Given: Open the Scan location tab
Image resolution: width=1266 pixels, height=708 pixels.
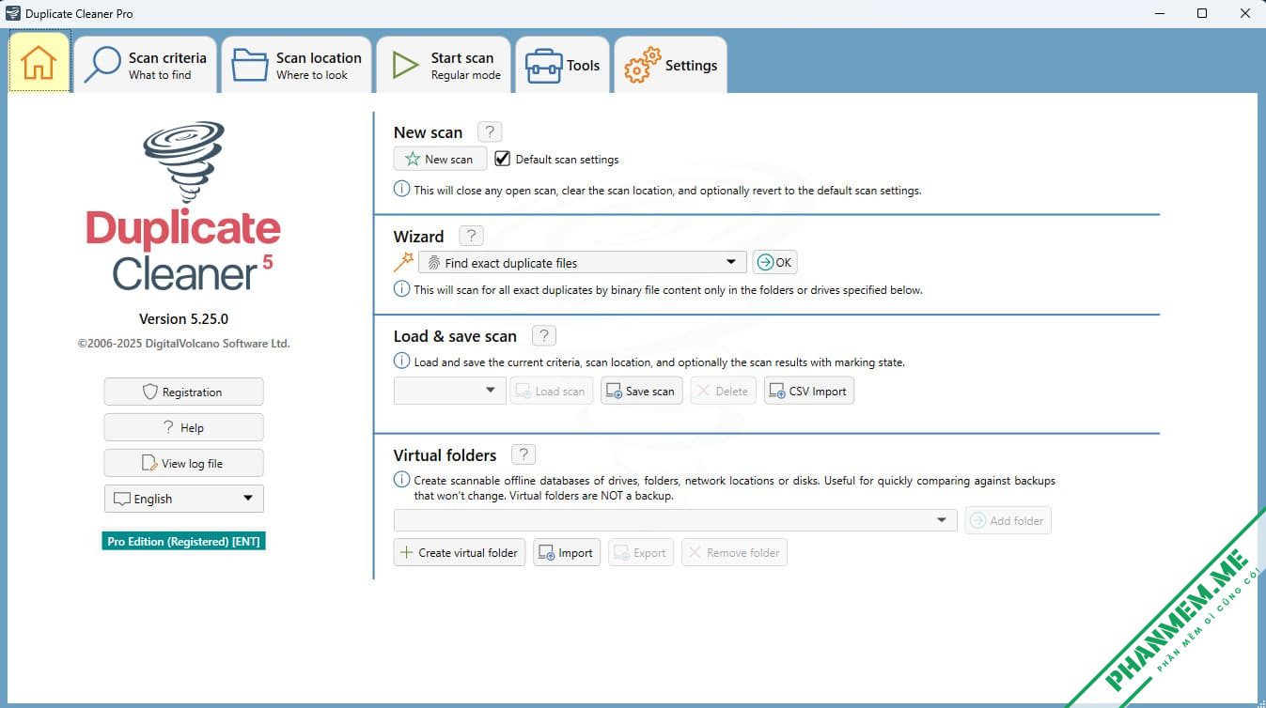Looking at the screenshot, I should 297,65.
